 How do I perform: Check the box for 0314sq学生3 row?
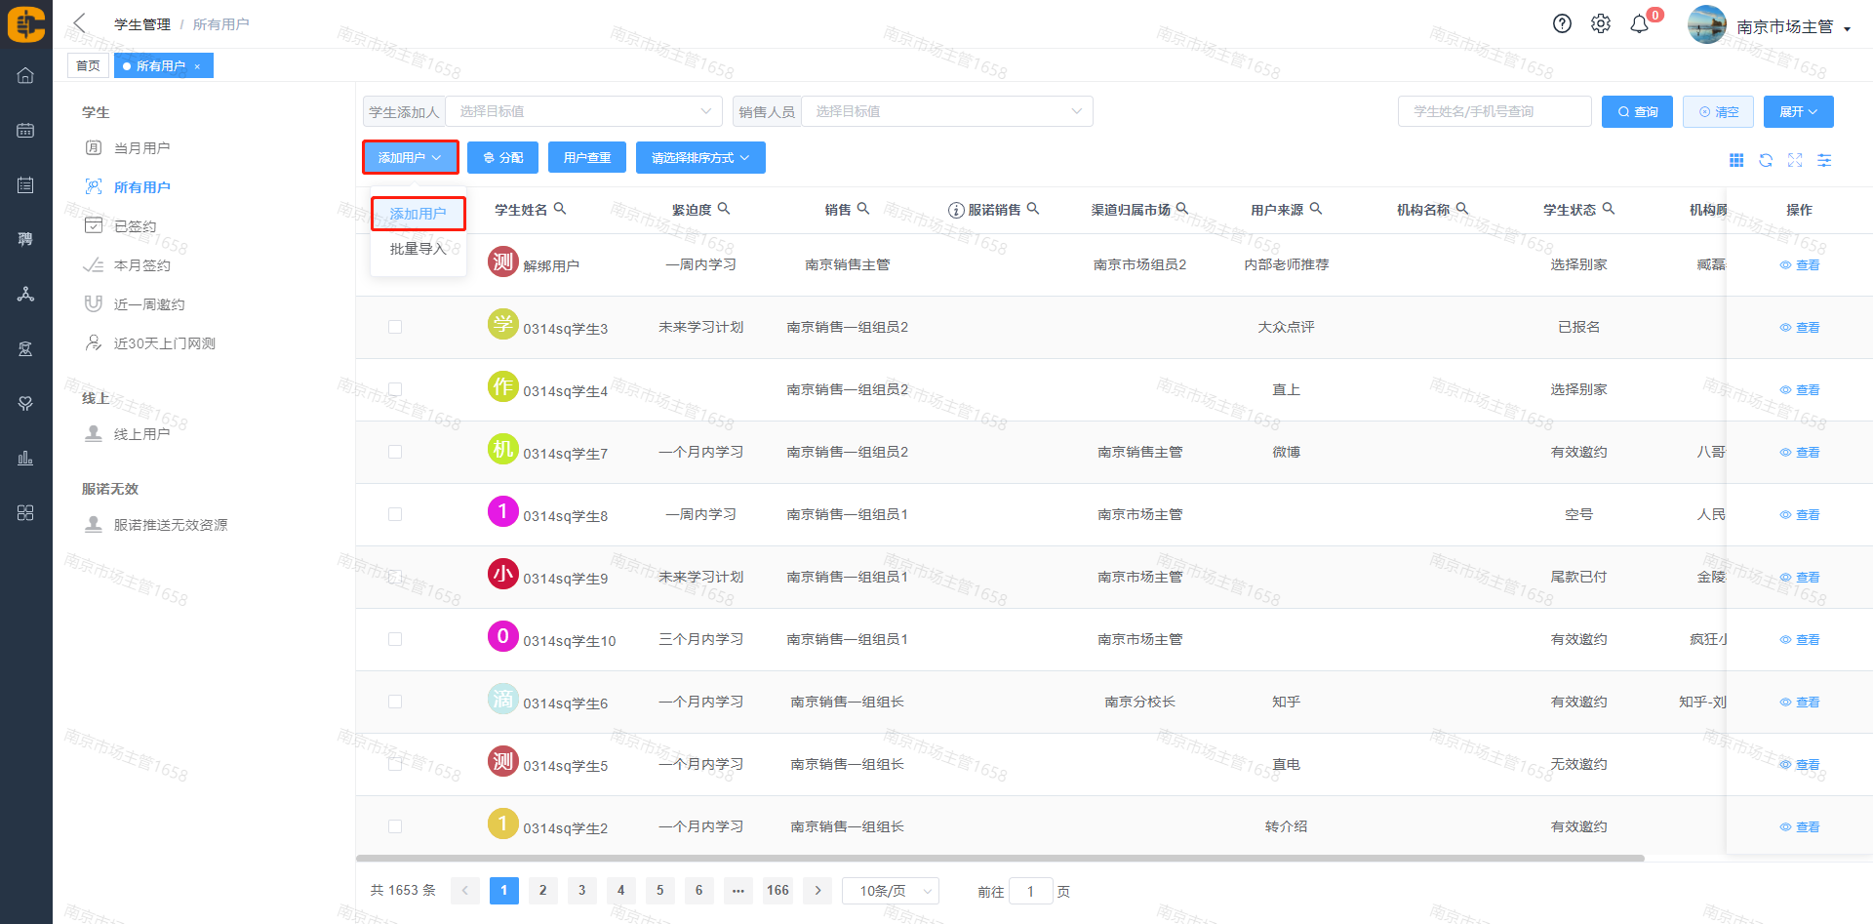[395, 327]
